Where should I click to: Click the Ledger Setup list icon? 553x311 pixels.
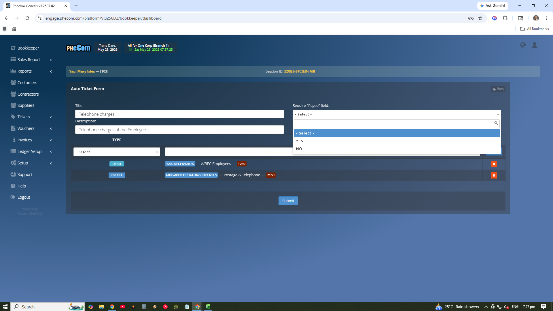click(13, 151)
